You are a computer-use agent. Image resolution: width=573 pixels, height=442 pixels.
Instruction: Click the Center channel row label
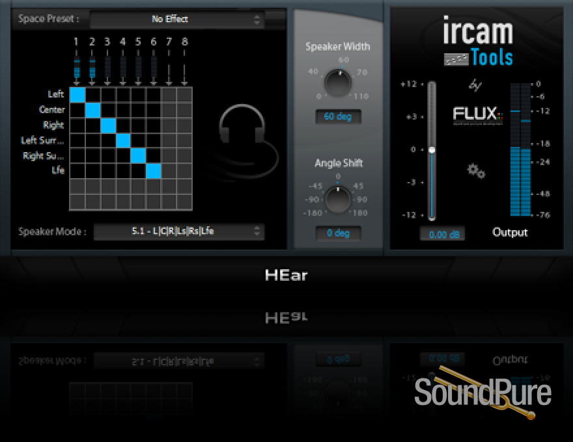tap(52, 109)
